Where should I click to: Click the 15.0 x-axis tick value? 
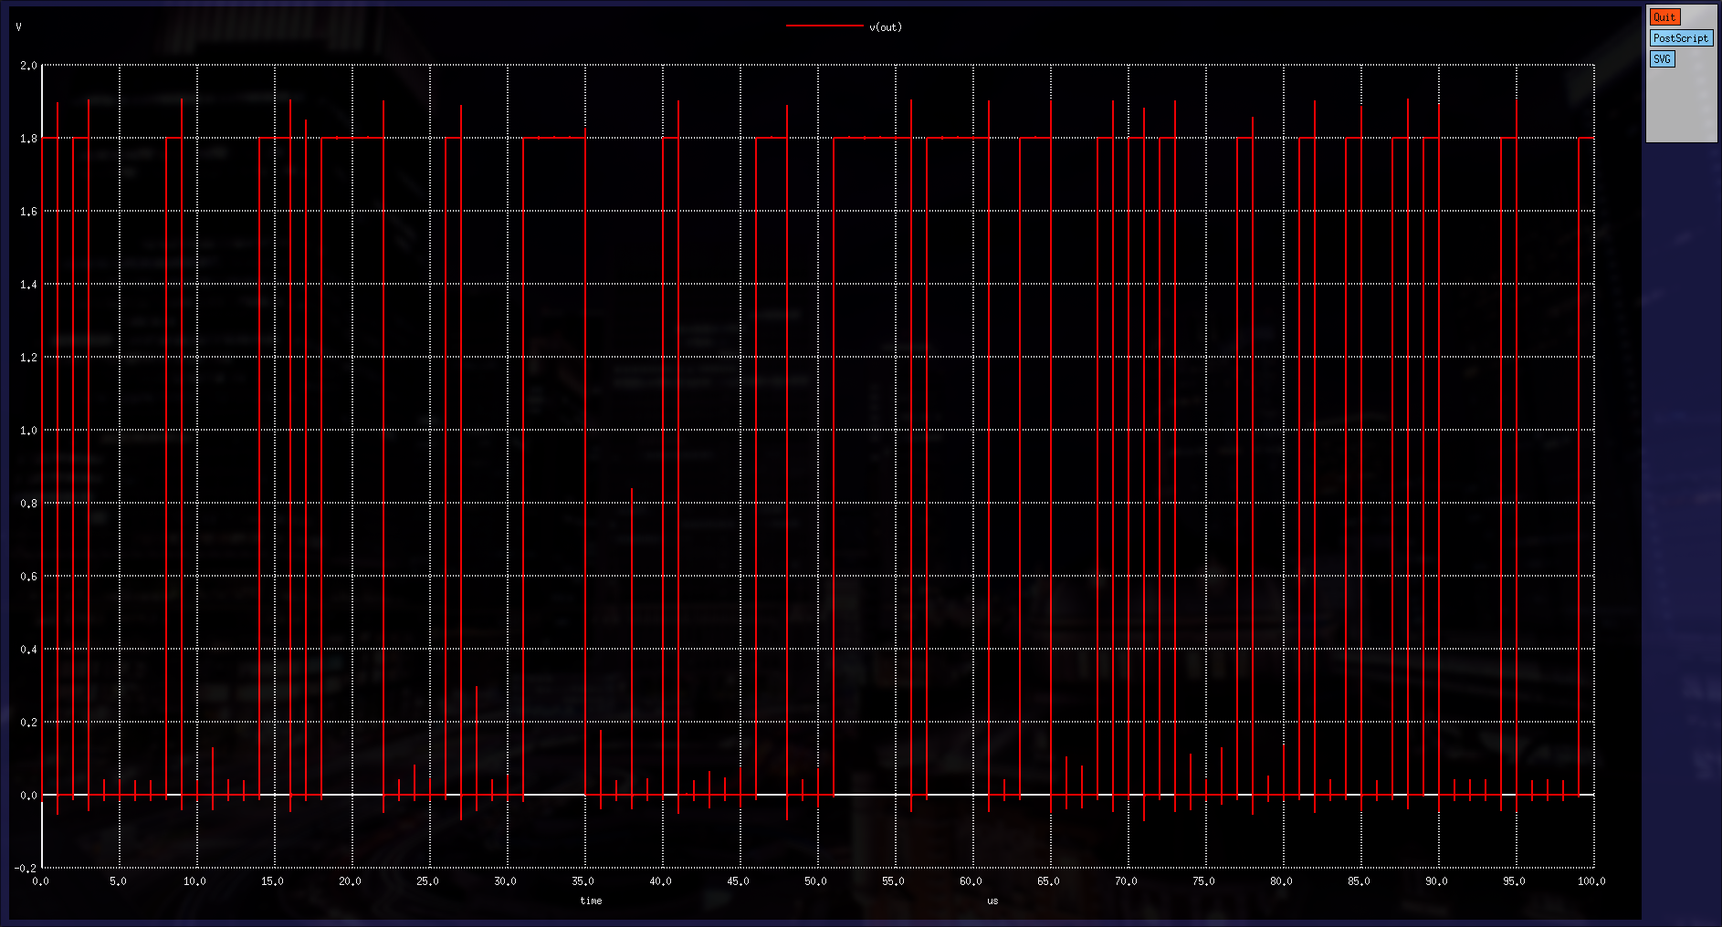(x=272, y=881)
